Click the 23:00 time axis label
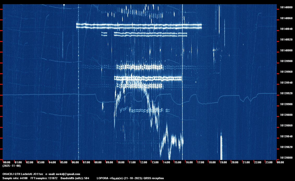Viewport: 295px width, 181px height. [x=269, y=162]
